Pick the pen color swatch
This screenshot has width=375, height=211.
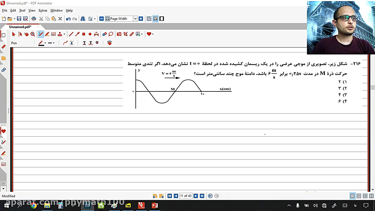click(41, 43)
